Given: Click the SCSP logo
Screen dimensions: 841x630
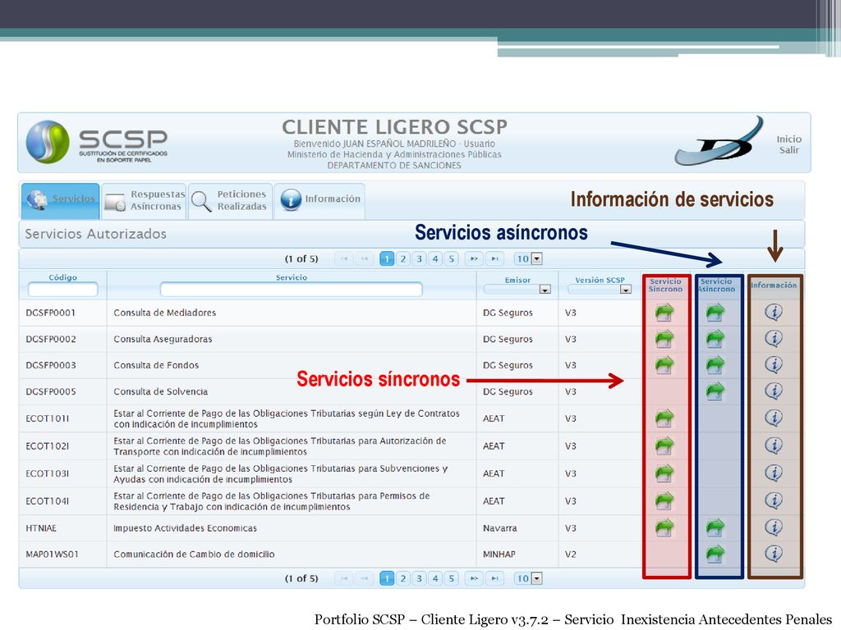Looking at the screenshot, I should (97, 142).
